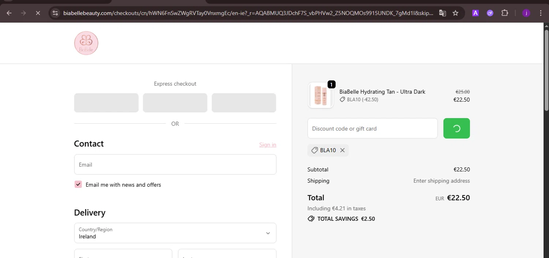Image resolution: width=549 pixels, height=258 pixels.
Task: Click the browser forward arrow
Action: [23, 13]
